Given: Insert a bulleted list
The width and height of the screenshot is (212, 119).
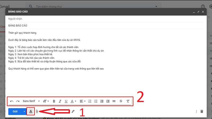Looking at the screenshot, I should (96, 101).
